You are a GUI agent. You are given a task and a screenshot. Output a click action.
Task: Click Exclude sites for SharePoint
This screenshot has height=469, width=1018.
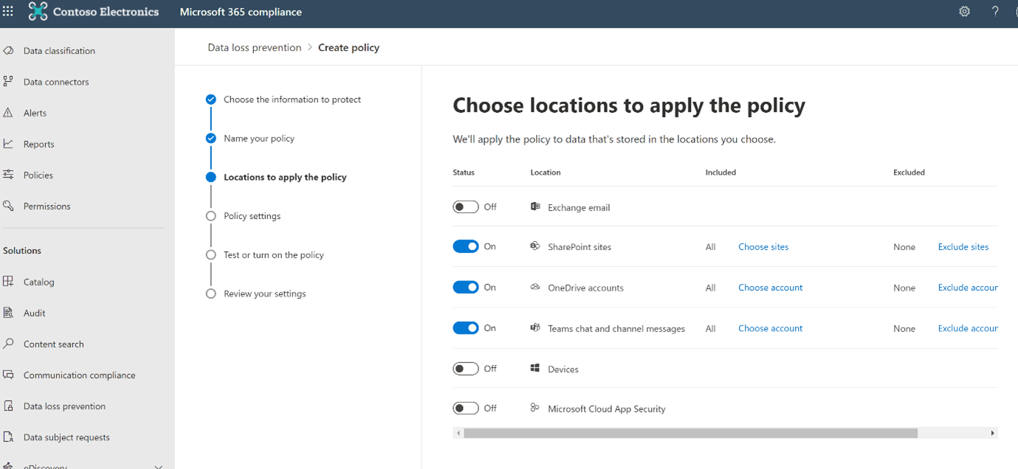point(963,247)
